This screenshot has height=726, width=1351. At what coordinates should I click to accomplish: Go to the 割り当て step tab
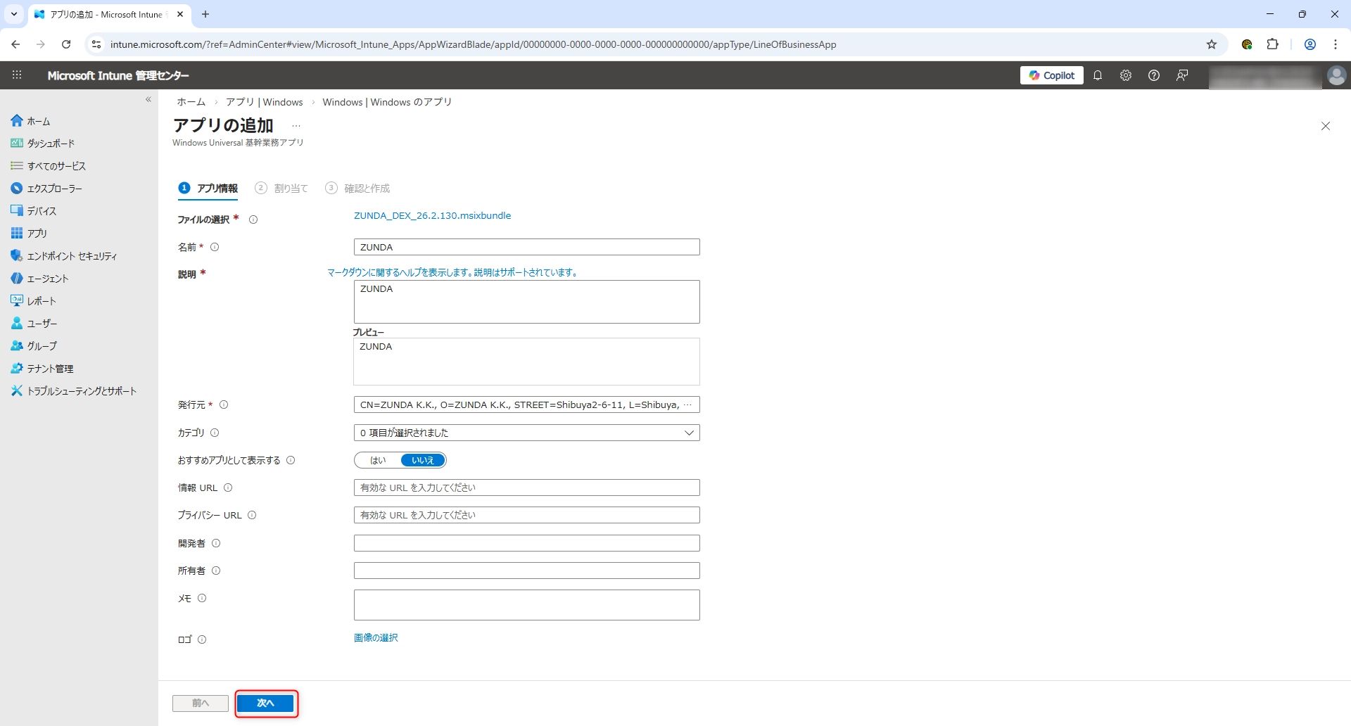pyautogui.click(x=282, y=189)
